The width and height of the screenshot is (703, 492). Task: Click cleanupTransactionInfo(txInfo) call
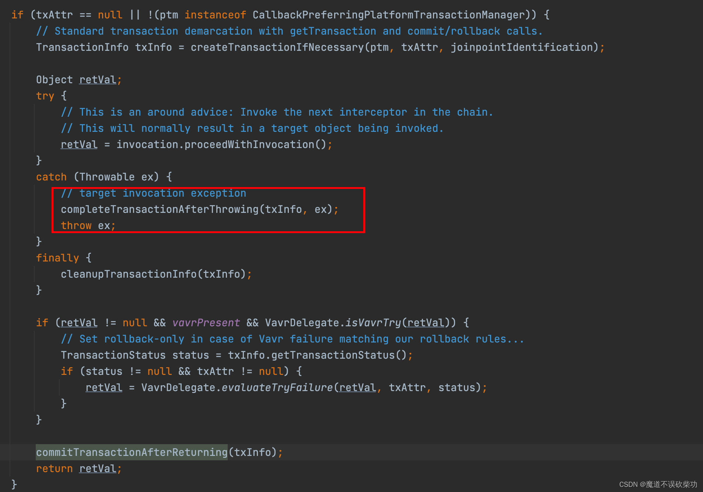click(x=153, y=274)
